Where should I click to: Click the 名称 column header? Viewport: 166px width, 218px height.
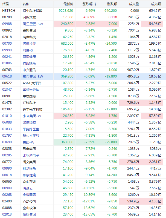pos(26,4)
